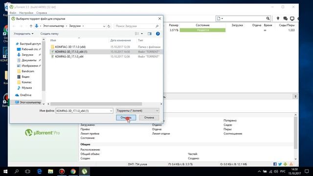Click the navigation pane vertical scrollbar
313x176 pixels.
(44, 66)
